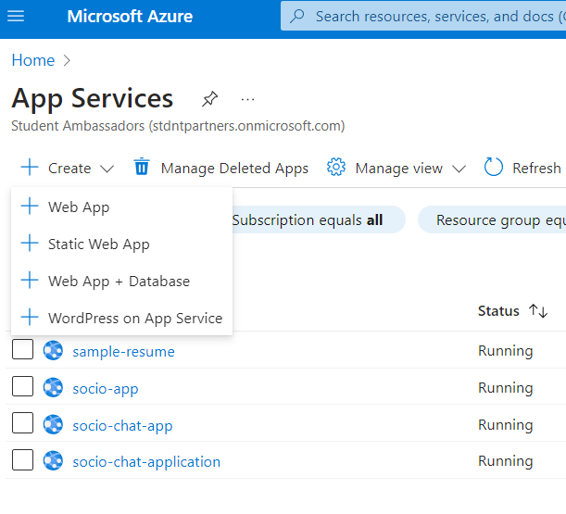Click the Manage Deleted Apps trash icon
This screenshot has width=566, height=514.
click(142, 168)
